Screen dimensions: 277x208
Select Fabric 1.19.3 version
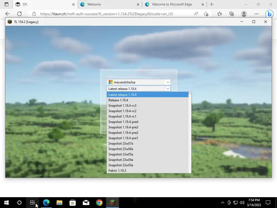pyautogui.click(x=147, y=171)
